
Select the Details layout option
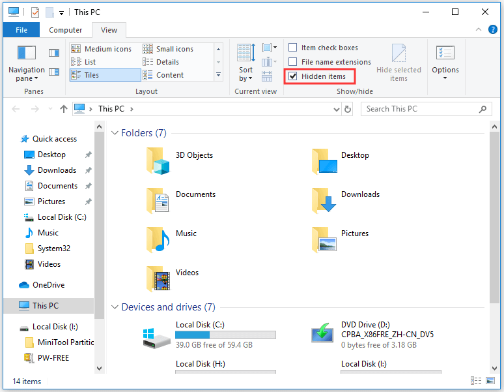(x=167, y=62)
